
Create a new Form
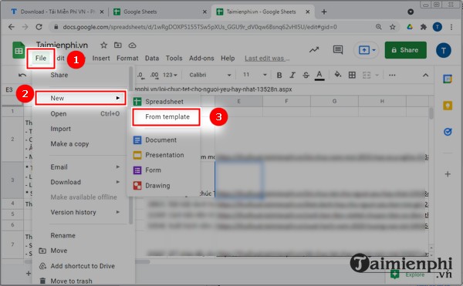pos(164,170)
